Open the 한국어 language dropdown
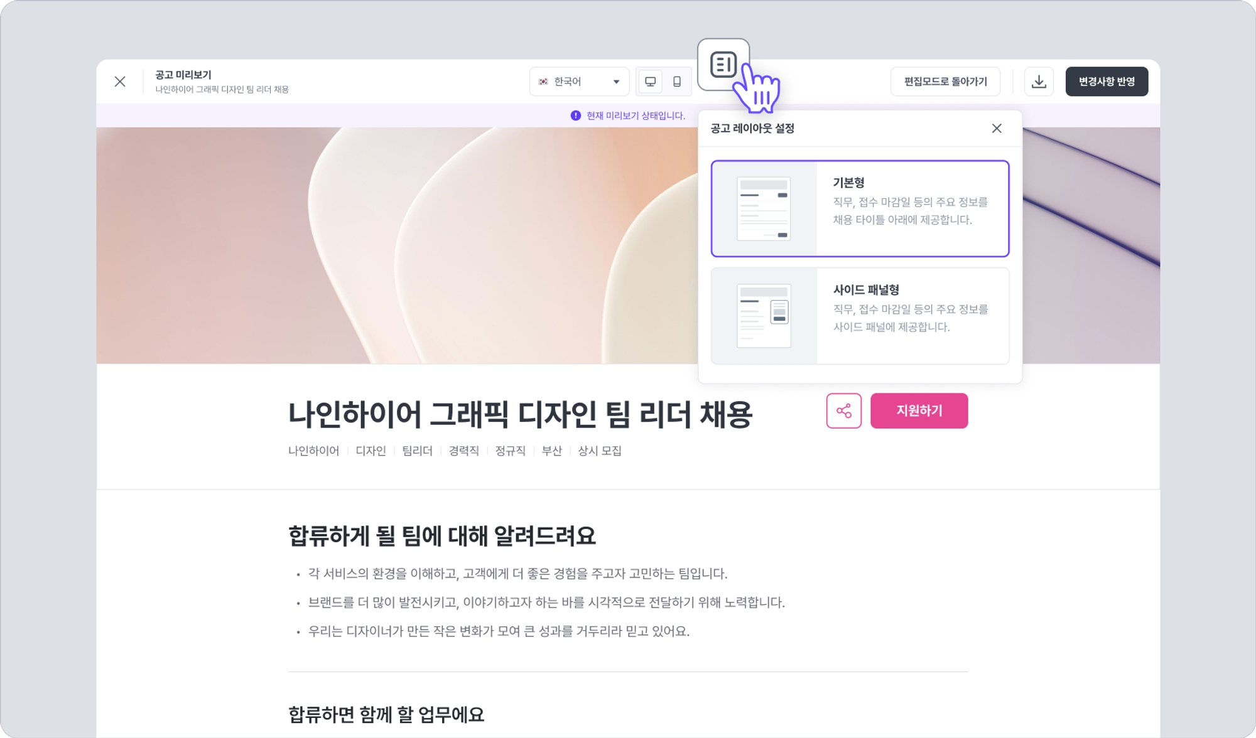1256x738 pixels. [x=579, y=82]
